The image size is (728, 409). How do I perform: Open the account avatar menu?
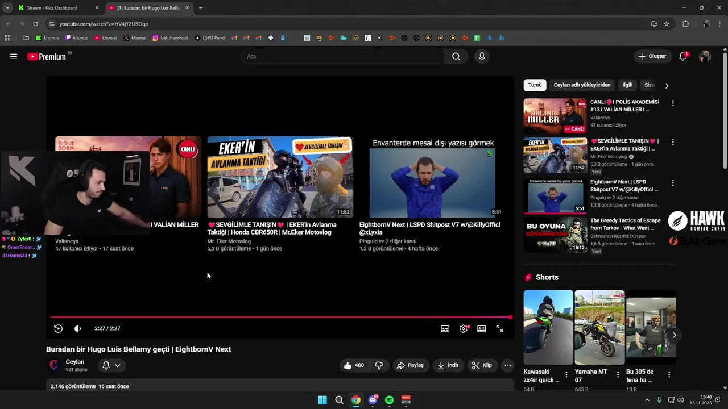705,56
